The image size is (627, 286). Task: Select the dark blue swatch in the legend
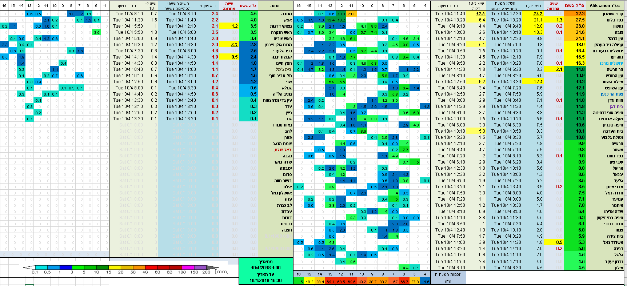[x=65, y=267]
